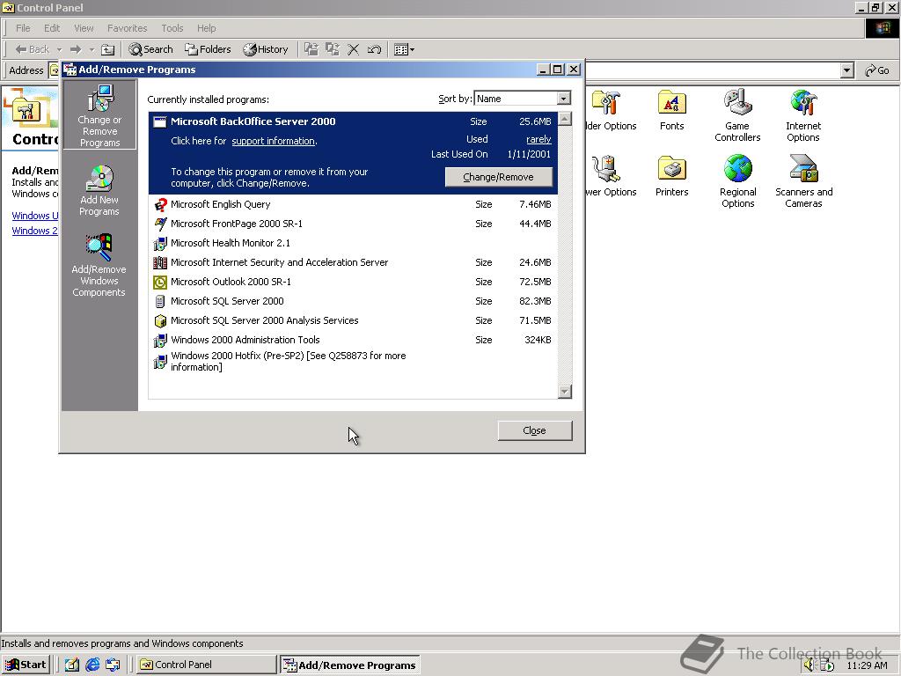Select 'Microsoft Health Monitor 2.1' row text
This screenshot has width=901, height=676.
[231, 243]
